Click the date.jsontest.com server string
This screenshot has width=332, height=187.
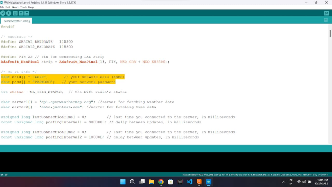click(x=61, y=107)
